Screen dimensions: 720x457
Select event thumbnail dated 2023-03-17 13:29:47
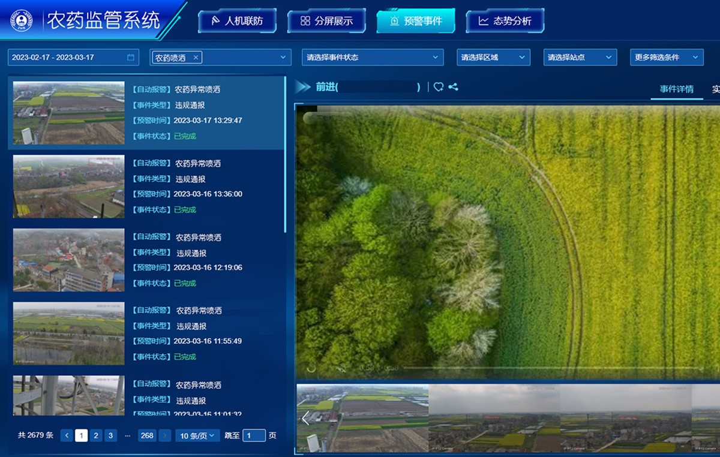tap(69, 113)
